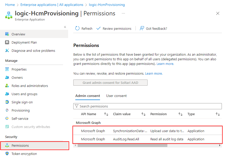Open the Single sign-on settings via its key icon
Screen dimensions: 227x158
point(8,102)
